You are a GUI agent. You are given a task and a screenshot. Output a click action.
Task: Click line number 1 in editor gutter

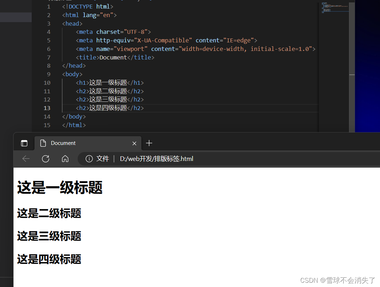[x=49, y=7]
